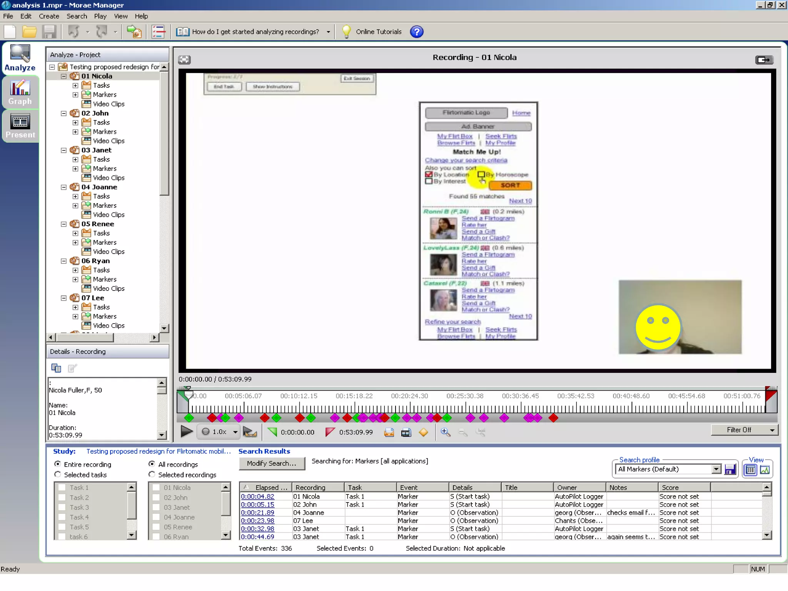Screen dimensions: 788x591
Task: Switch to graph view of results
Action: pos(765,470)
